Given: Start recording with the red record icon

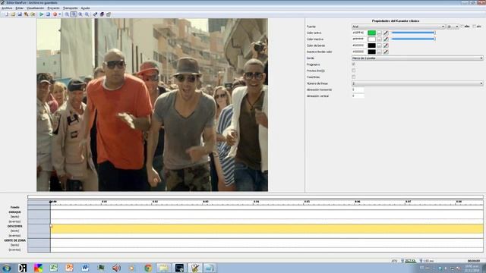Looking at the screenshot, I should 55,14.
